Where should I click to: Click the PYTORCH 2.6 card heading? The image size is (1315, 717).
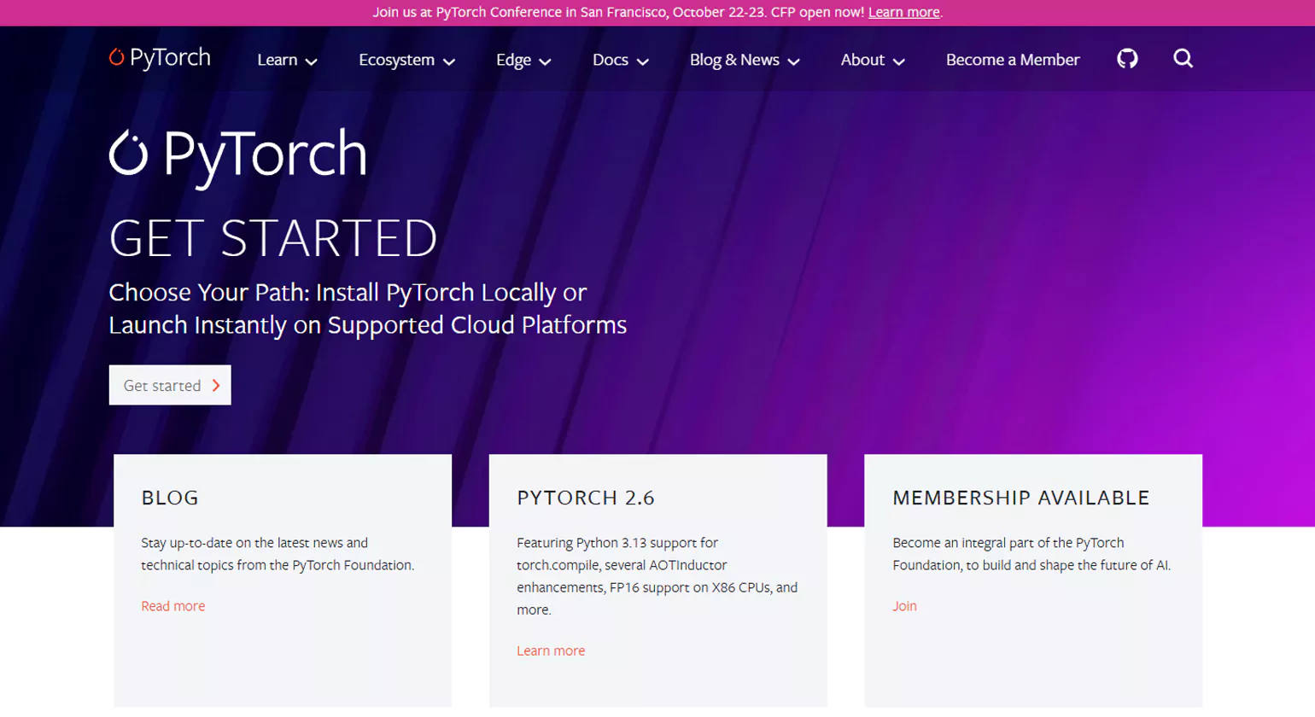pyautogui.click(x=585, y=498)
